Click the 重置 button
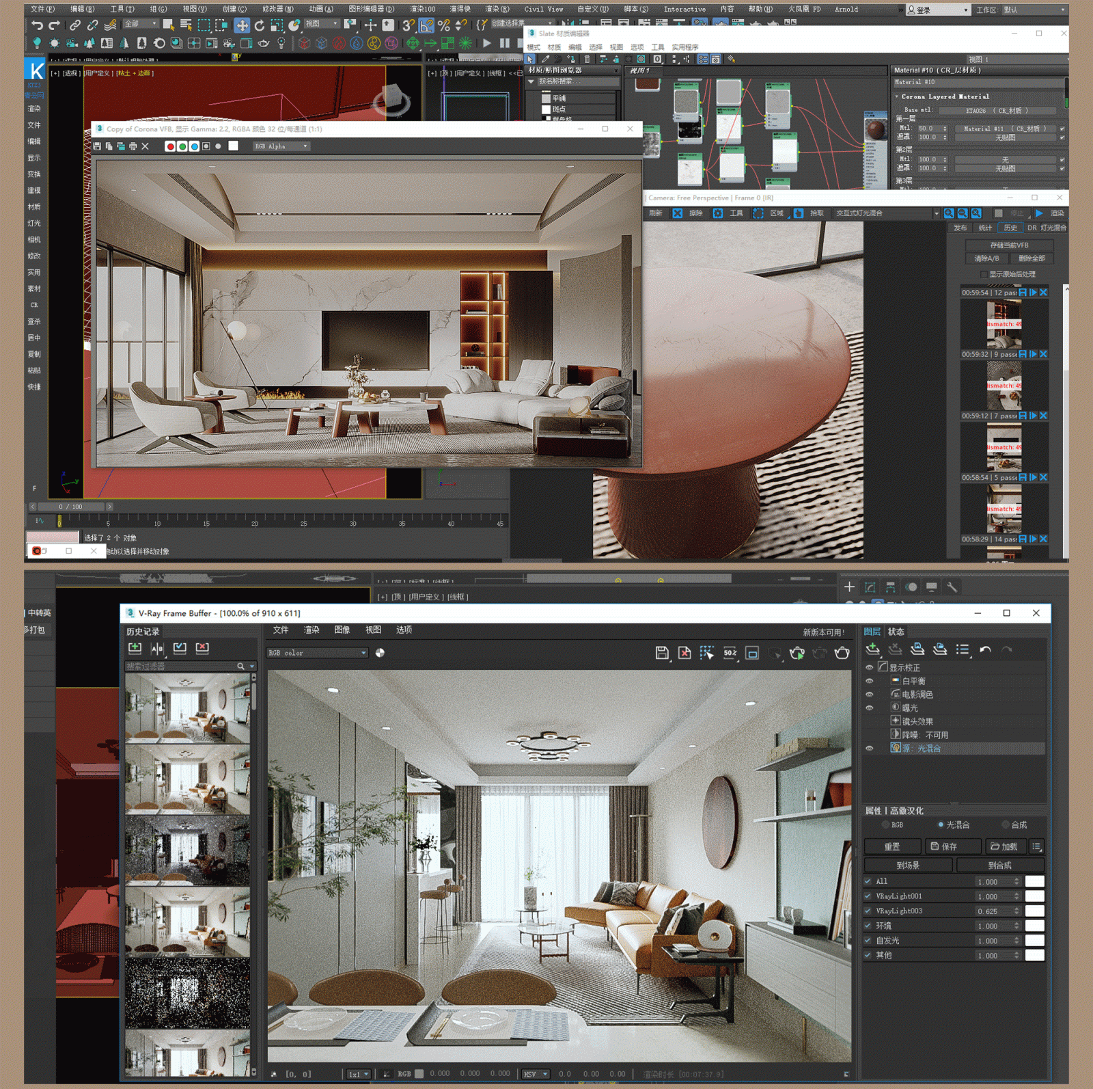This screenshot has height=1089, width=1093. click(x=892, y=846)
